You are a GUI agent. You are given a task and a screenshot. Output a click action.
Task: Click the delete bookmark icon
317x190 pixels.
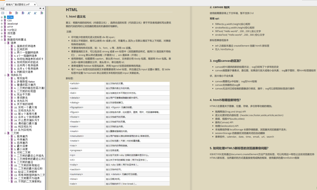point(10,13)
